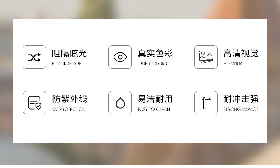Select the 真实色彩 heading
This screenshot has height=168, width=280.
[155, 54]
